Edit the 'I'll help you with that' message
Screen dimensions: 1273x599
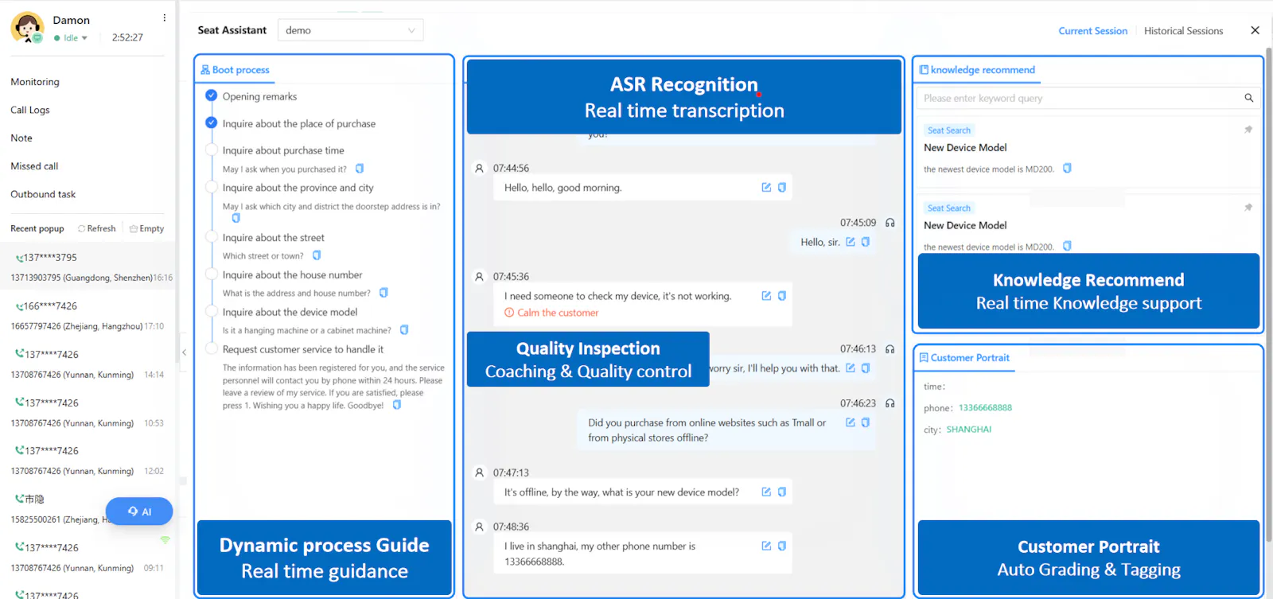point(851,368)
